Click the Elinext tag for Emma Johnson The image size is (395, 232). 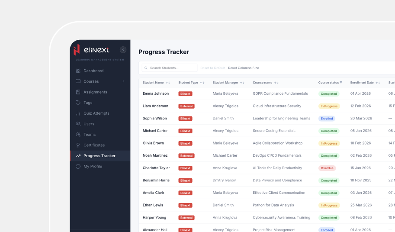pos(185,93)
